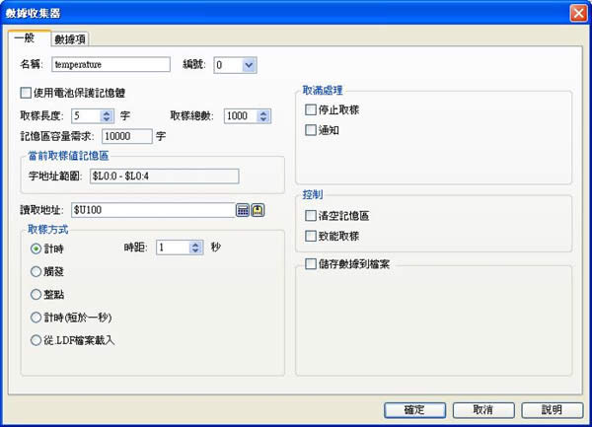Image resolution: width=592 pixels, height=427 pixels.
Task: Choose the 整點 radio option
Action: click(x=37, y=294)
